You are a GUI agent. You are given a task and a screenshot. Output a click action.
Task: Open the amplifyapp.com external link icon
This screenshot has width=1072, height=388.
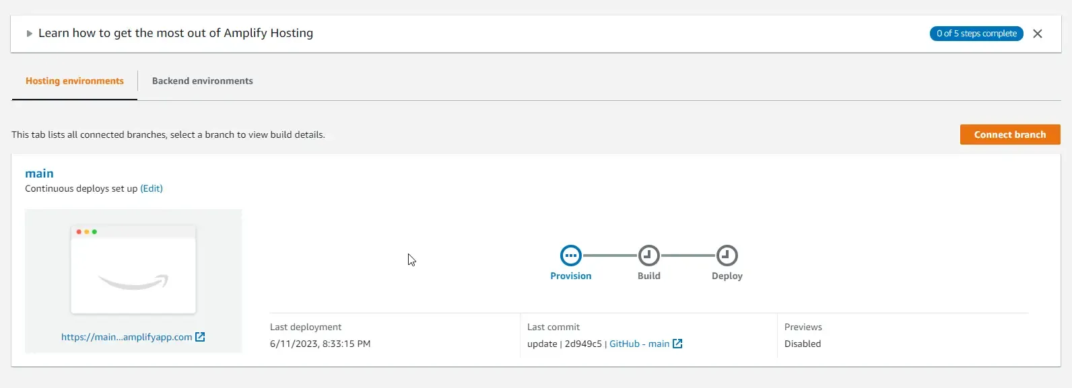click(201, 337)
